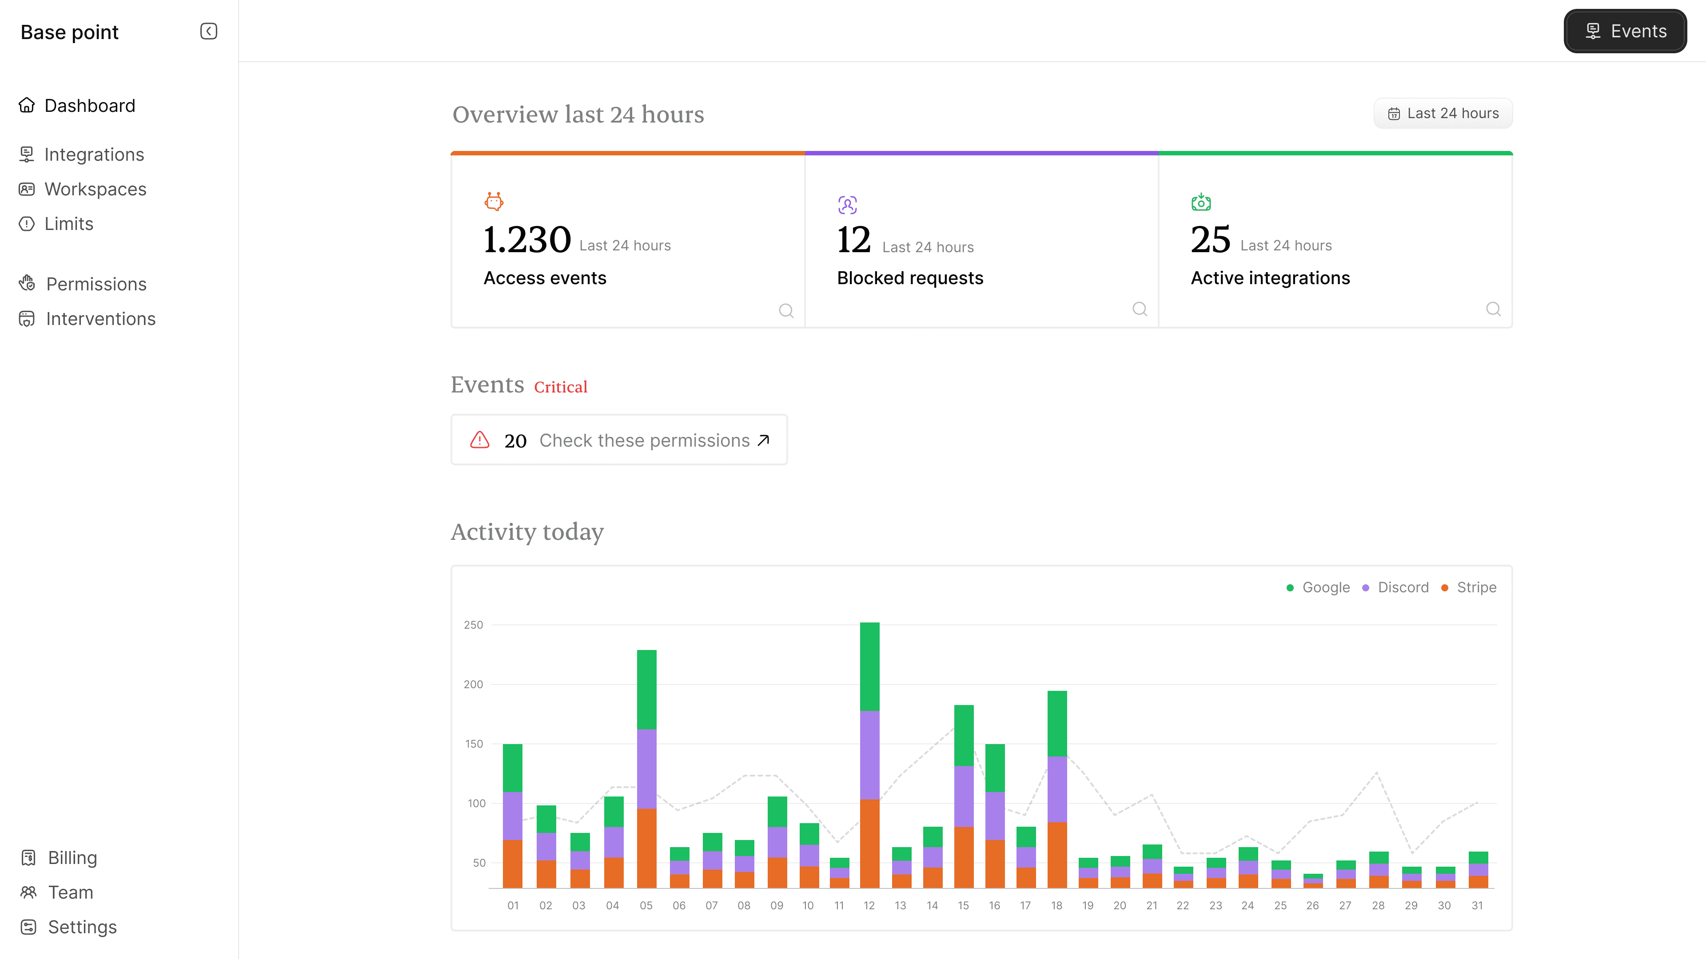Click the green integrations icon above 25
This screenshot has width=1706, height=959.
click(x=1201, y=202)
